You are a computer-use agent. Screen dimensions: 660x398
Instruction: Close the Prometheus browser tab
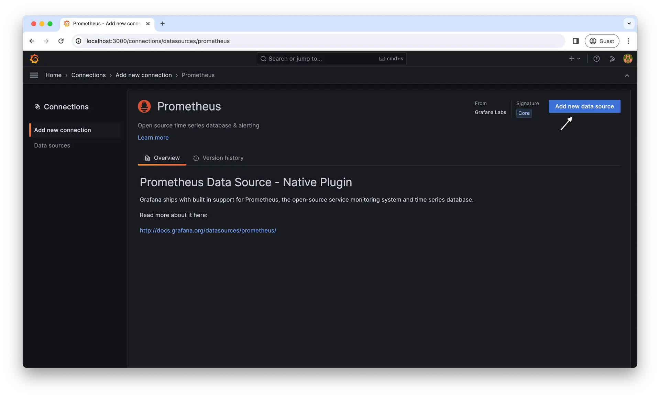(x=148, y=24)
